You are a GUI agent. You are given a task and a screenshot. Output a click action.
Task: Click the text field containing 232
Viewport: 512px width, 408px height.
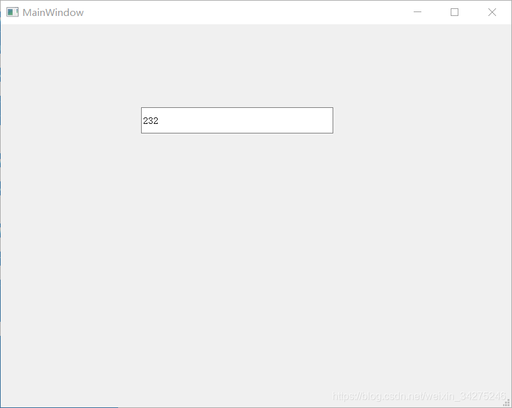[237, 120]
